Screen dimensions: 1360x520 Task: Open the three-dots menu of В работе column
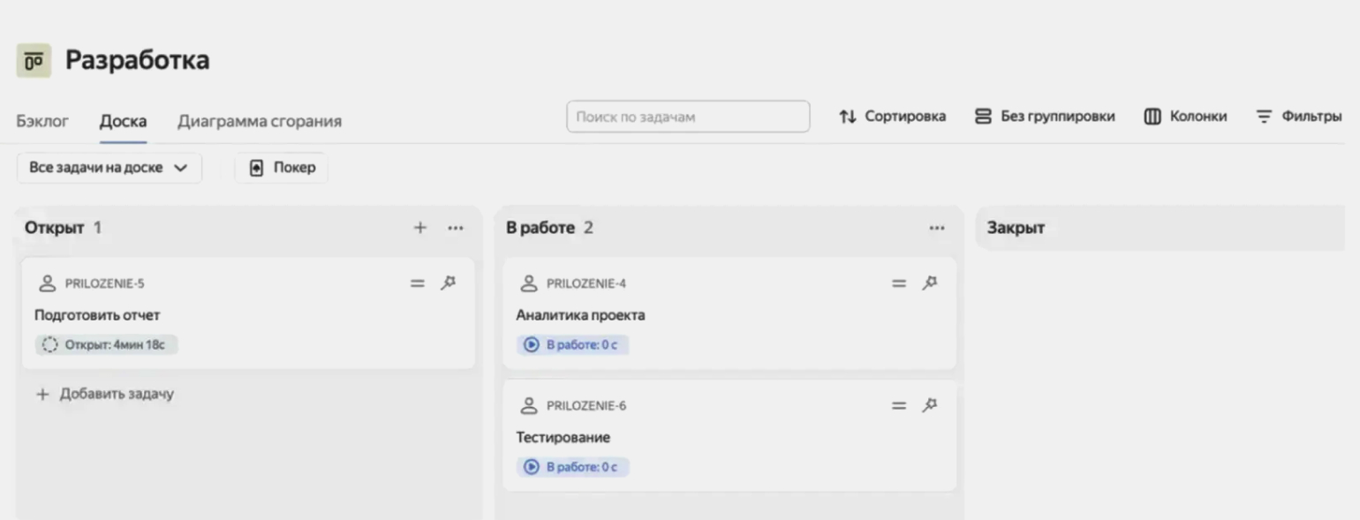(x=936, y=228)
